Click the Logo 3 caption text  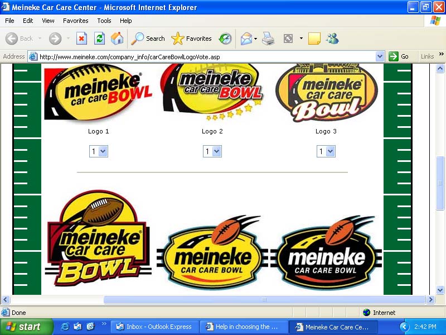(x=326, y=131)
